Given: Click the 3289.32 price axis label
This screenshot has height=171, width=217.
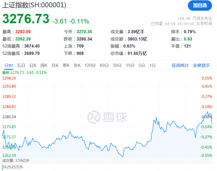Looking at the screenshot, I should coord(9,97).
